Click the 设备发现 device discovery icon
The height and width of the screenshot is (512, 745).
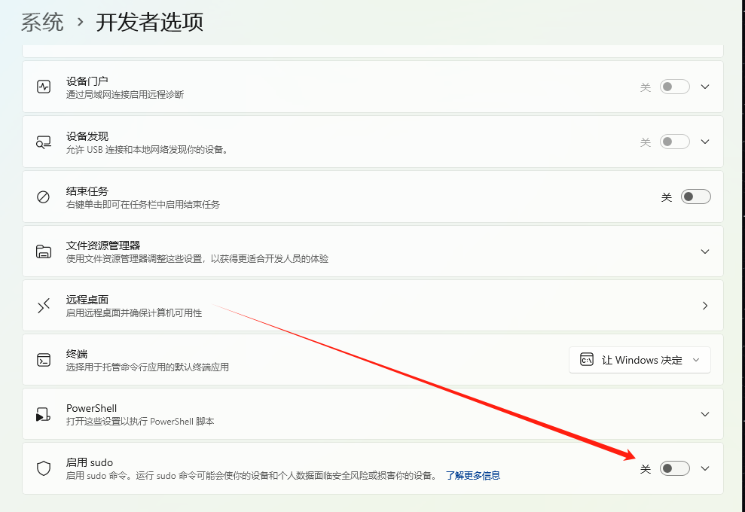click(x=43, y=141)
